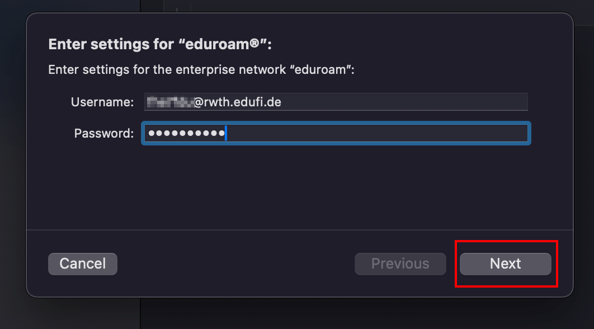Click the Next button highlighted in red
The width and height of the screenshot is (594, 329).
(x=505, y=264)
